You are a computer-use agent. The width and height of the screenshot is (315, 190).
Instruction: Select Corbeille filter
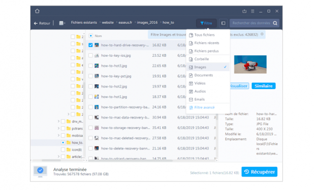point(208,59)
